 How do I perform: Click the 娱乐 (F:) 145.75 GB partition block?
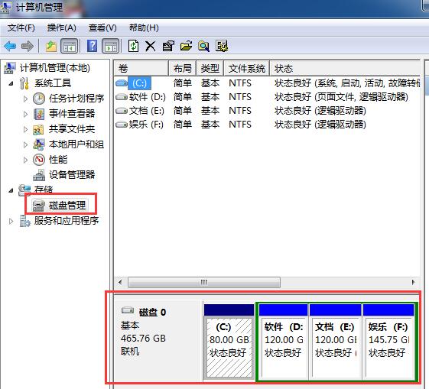(x=388, y=342)
